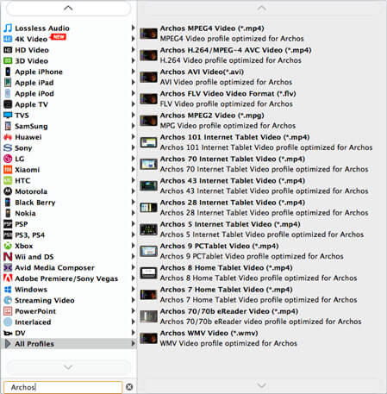Click the Apple iPod device icon
The height and width of the screenshot is (394, 387).
tap(8, 93)
